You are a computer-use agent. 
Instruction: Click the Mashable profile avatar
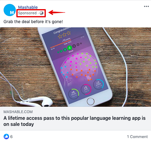click(x=10, y=10)
